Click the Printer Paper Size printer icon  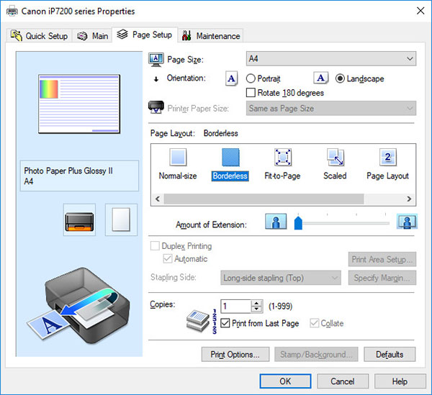coord(156,107)
